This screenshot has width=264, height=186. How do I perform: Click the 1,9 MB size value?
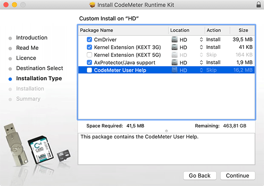[245, 62]
